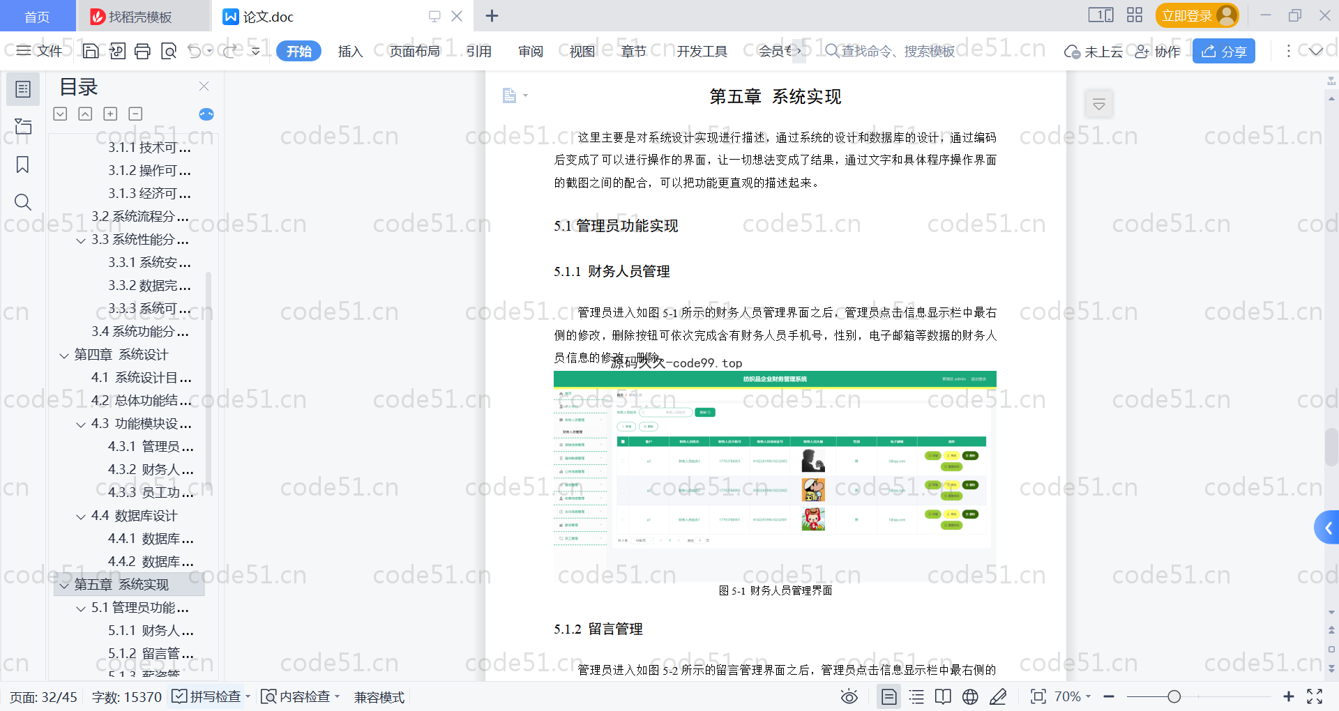Open the 插入 ribbon tab
The height and width of the screenshot is (711, 1339).
pos(350,51)
